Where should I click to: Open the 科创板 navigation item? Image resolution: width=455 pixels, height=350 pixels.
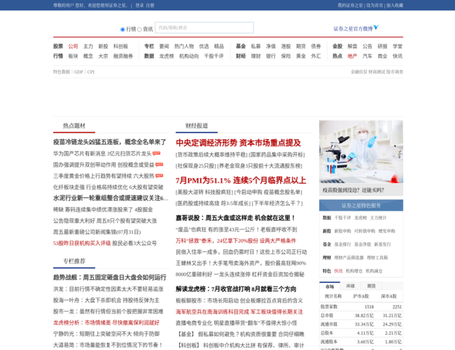[x=120, y=46]
